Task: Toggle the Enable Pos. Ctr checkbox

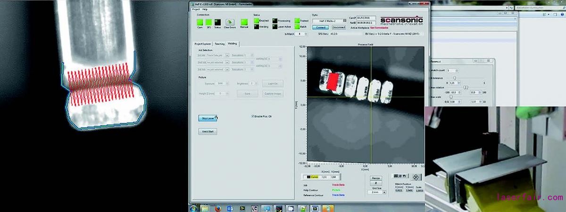Action: click(x=253, y=116)
